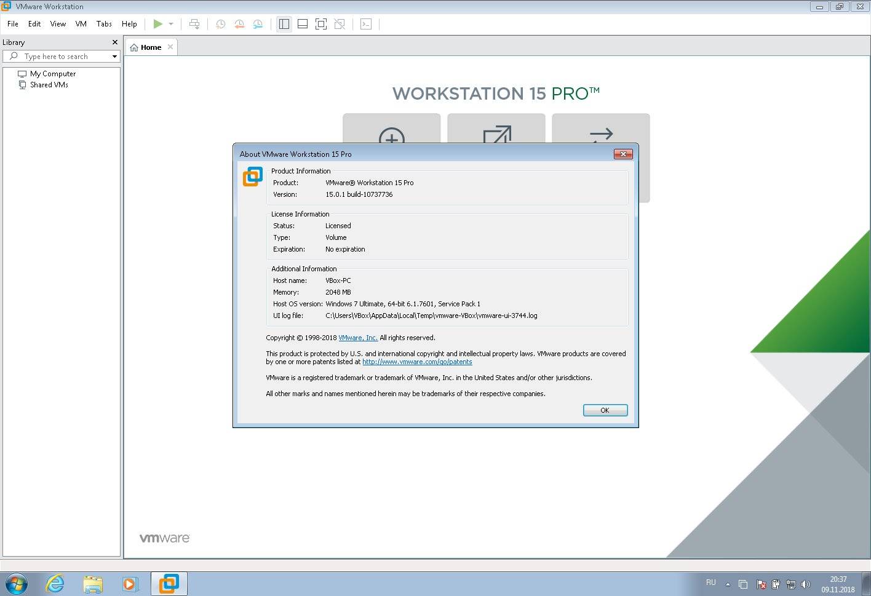The height and width of the screenshot is (596, 871).
Task: Click the overlapping windows tray icon
Action: point(743,584)
